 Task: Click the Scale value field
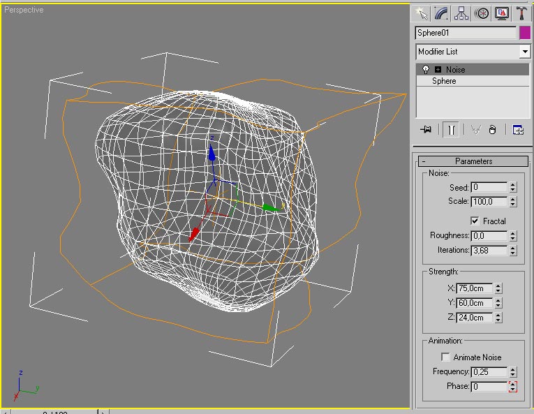tap(489, 201)
